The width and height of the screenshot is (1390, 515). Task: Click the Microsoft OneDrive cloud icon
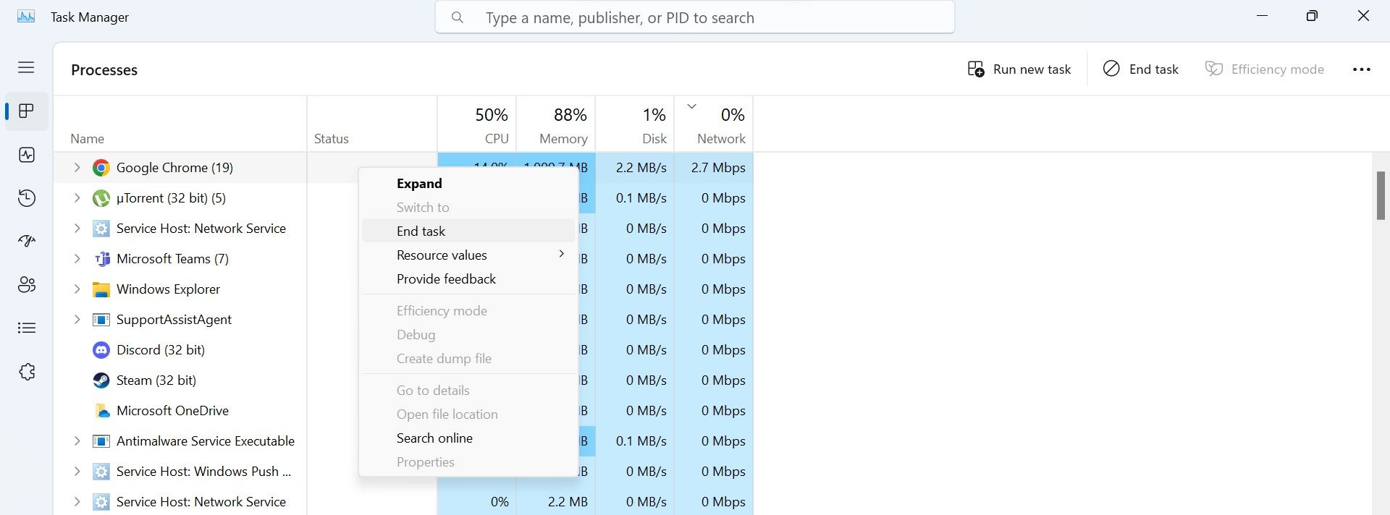tap(101, 411)
